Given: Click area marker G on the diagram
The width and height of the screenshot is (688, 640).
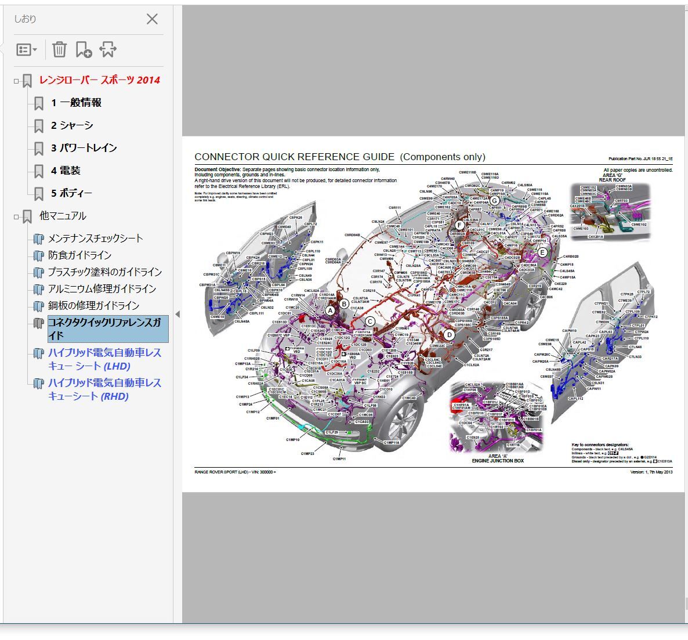Looking at the screenshot, I should pyautogui.click(x=494, y=201).
